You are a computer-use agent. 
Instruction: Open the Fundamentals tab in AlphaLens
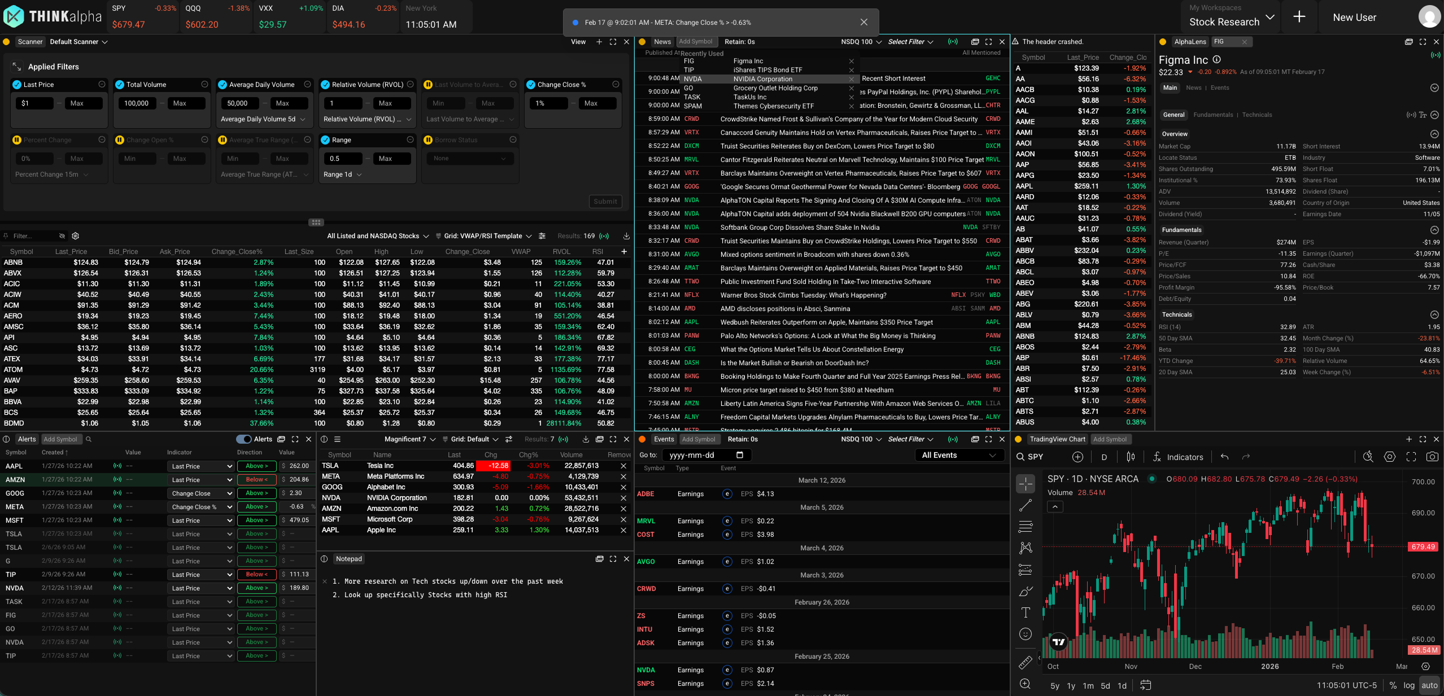1212,115
